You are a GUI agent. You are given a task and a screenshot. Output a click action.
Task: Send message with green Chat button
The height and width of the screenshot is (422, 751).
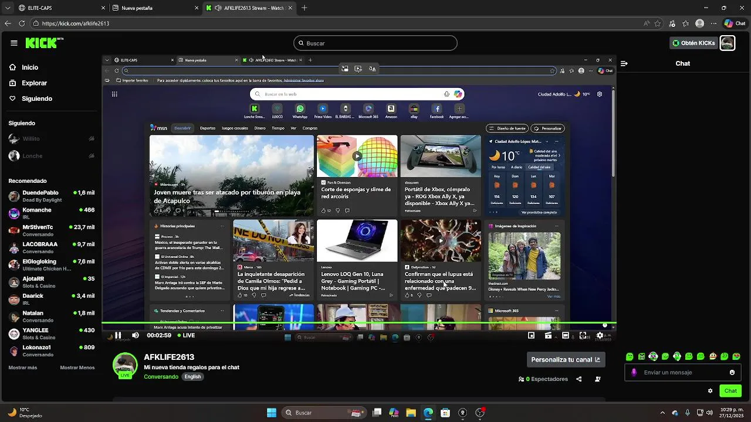[x=730, y=391]
